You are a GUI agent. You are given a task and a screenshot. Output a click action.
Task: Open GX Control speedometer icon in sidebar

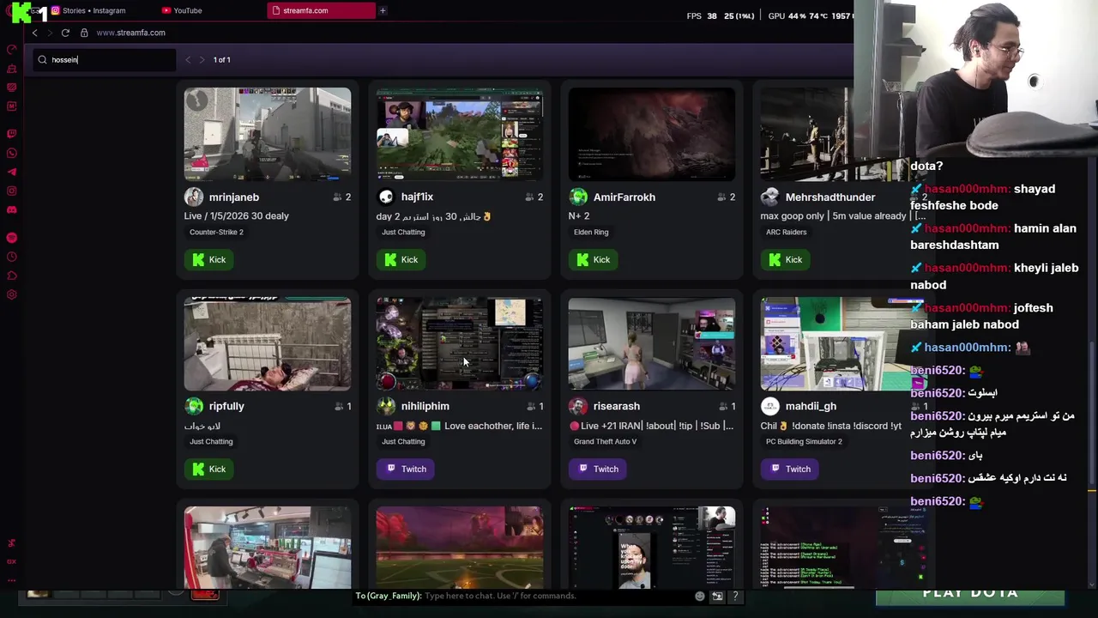tap(12, 50)
